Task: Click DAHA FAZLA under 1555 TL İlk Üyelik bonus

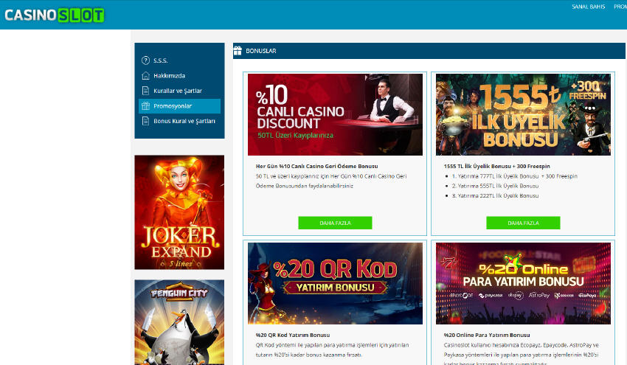Action: [x=523, y=223]
